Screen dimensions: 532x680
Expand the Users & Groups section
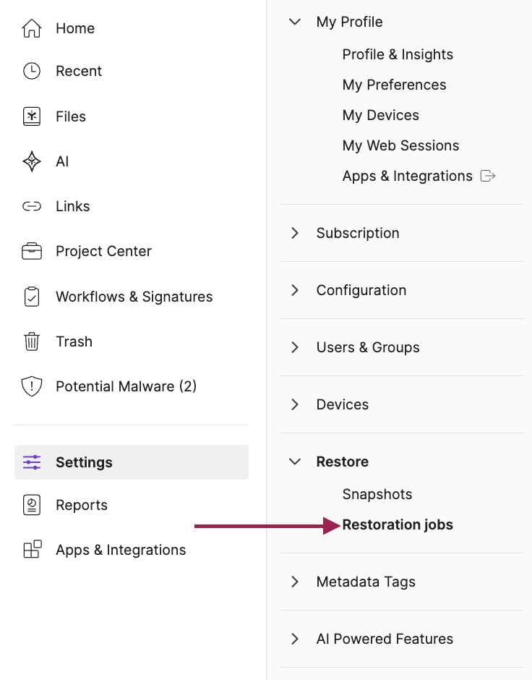[x=295, y=347]
